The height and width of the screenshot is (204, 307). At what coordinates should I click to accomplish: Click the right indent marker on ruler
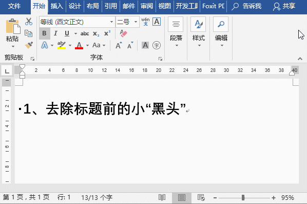[x=292, y=73]
